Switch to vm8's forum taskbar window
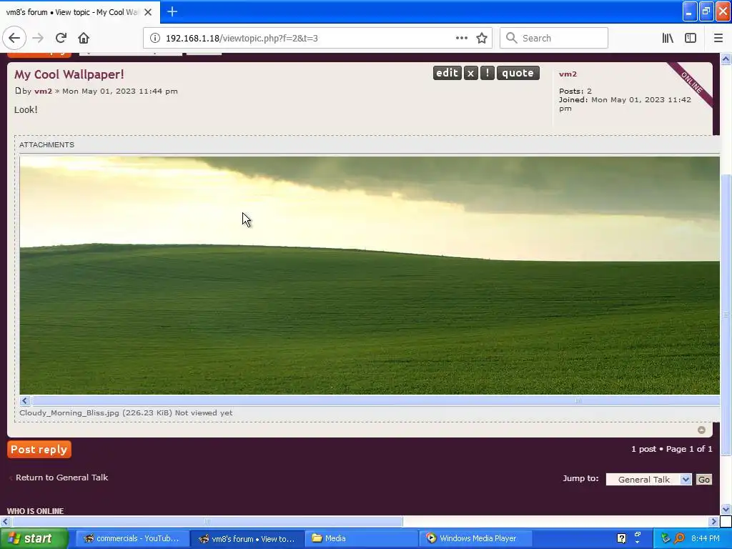The image size is (732, 549). (x=247, y=538)
